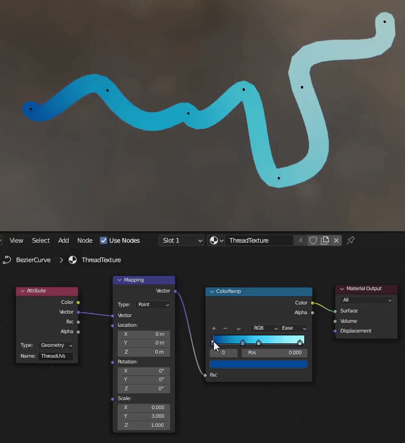The height and width of the screenshot is (443, 405).
Task: Open the ColorRamp tools chevron menu
Action: (x=239, y=329)
